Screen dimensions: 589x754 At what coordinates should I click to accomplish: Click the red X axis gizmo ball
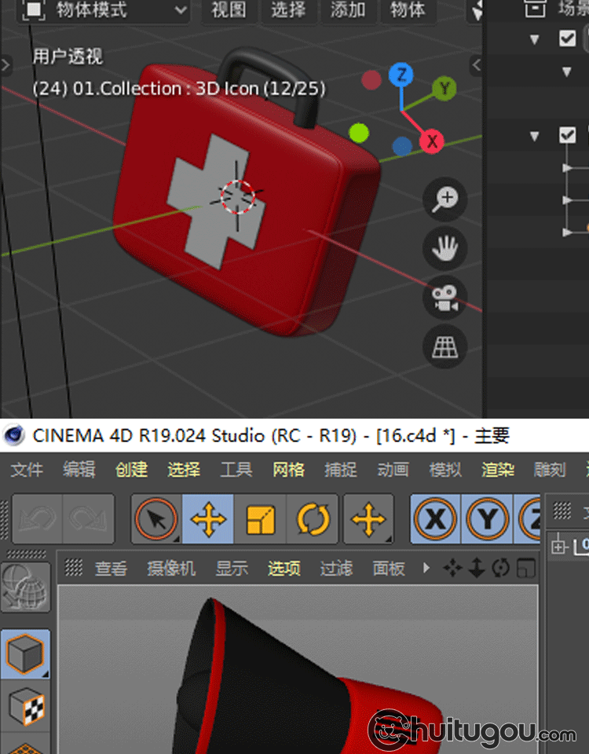pyautogui.click(x=431, y=142)
